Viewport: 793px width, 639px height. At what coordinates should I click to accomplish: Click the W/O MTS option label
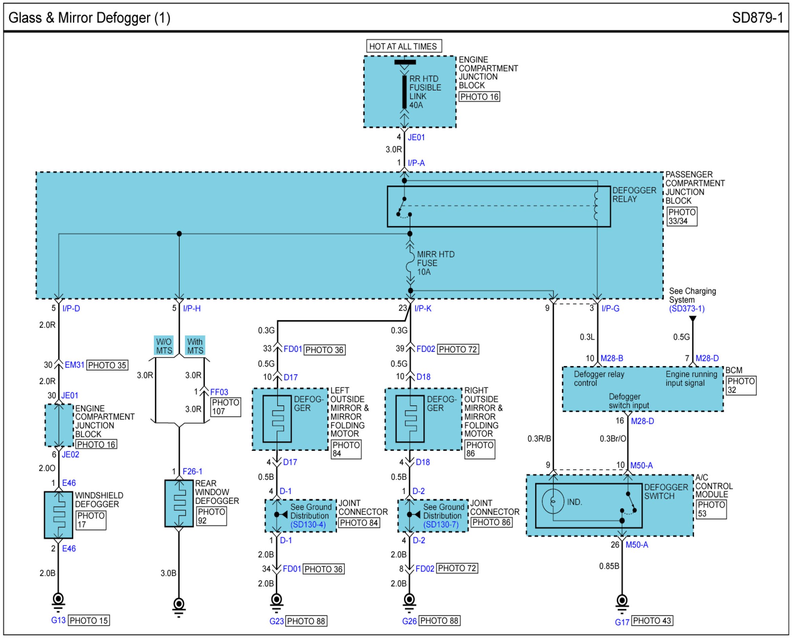164,346
